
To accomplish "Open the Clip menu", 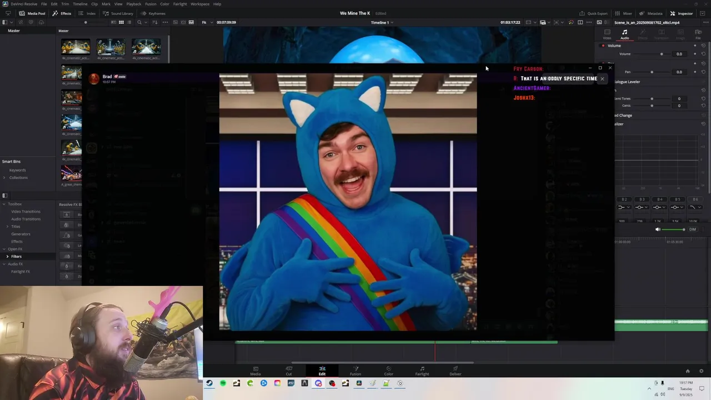I will pos(94,4).
